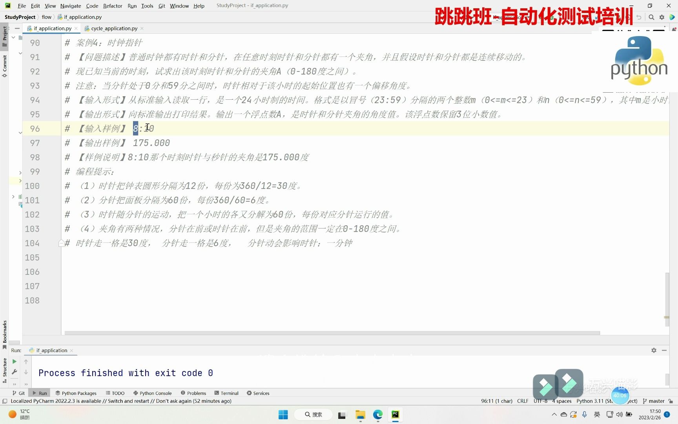678x424 pixels.
Task: Open git branch master widget
Action: pyautogui.click(x=653, y=401)
